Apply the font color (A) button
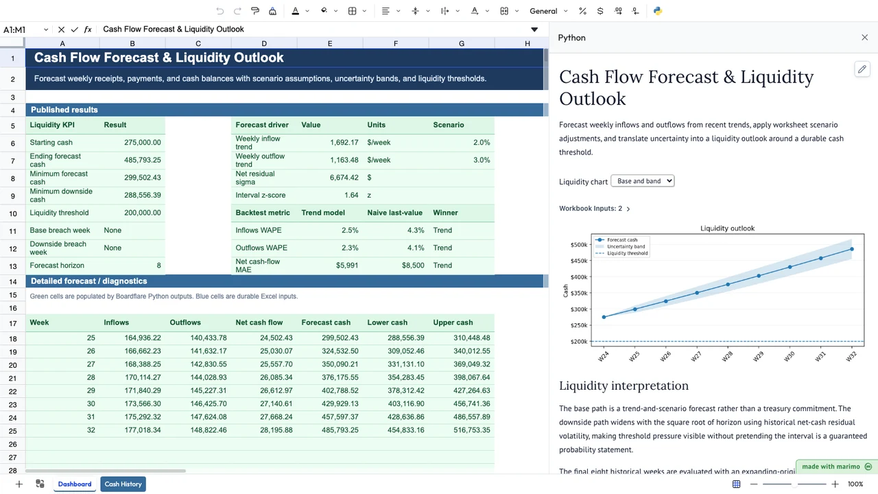The width and height of the screenshot is (878, 494). coord(295,11)
